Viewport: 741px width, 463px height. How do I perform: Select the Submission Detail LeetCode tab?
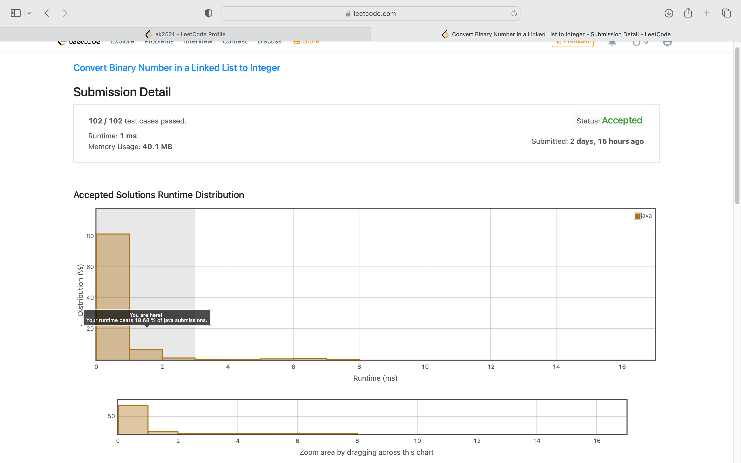pyautogui.click(x=556, y=34)
